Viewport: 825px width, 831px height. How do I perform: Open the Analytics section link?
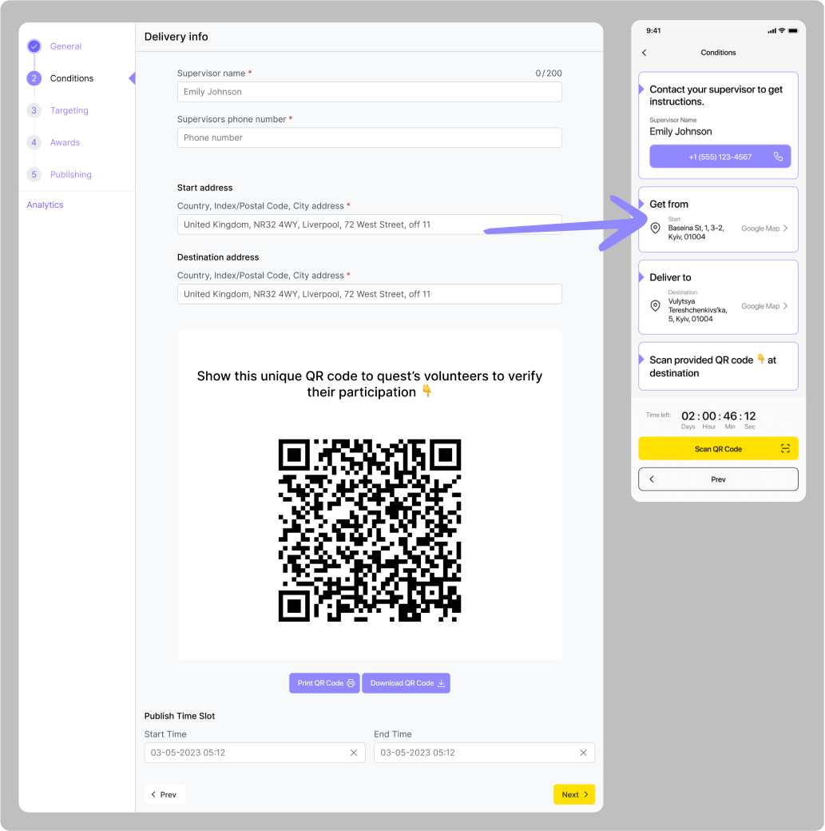point(45,205)
